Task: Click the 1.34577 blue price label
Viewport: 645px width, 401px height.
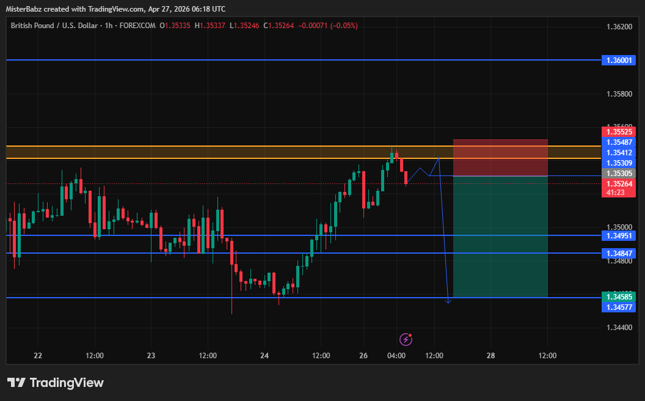Action: point(618,307)
